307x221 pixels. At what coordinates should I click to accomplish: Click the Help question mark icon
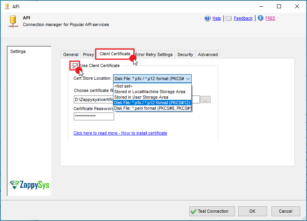[207, 18]
